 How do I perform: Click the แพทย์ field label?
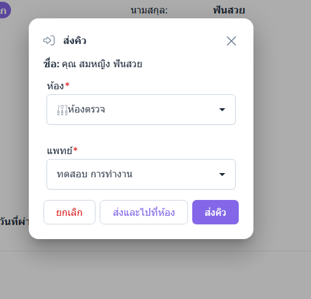click(59, 150)
